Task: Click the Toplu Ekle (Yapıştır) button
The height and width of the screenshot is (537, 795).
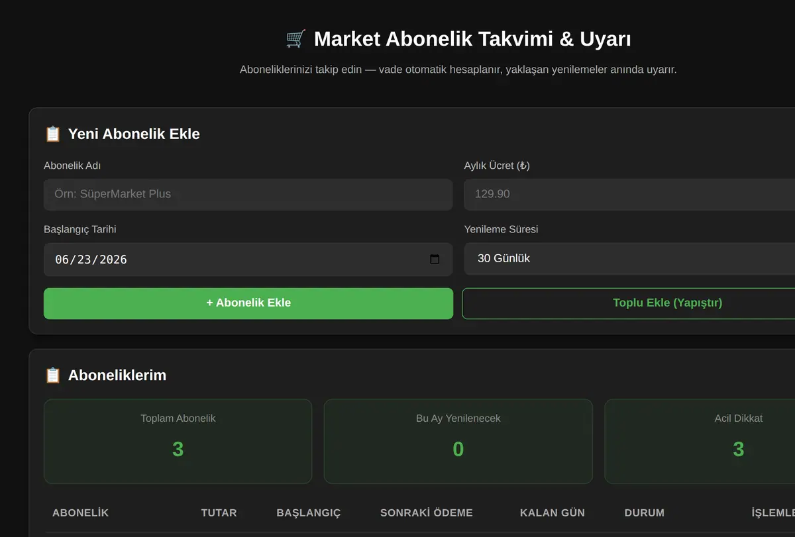Action: (x=629, y=303)
